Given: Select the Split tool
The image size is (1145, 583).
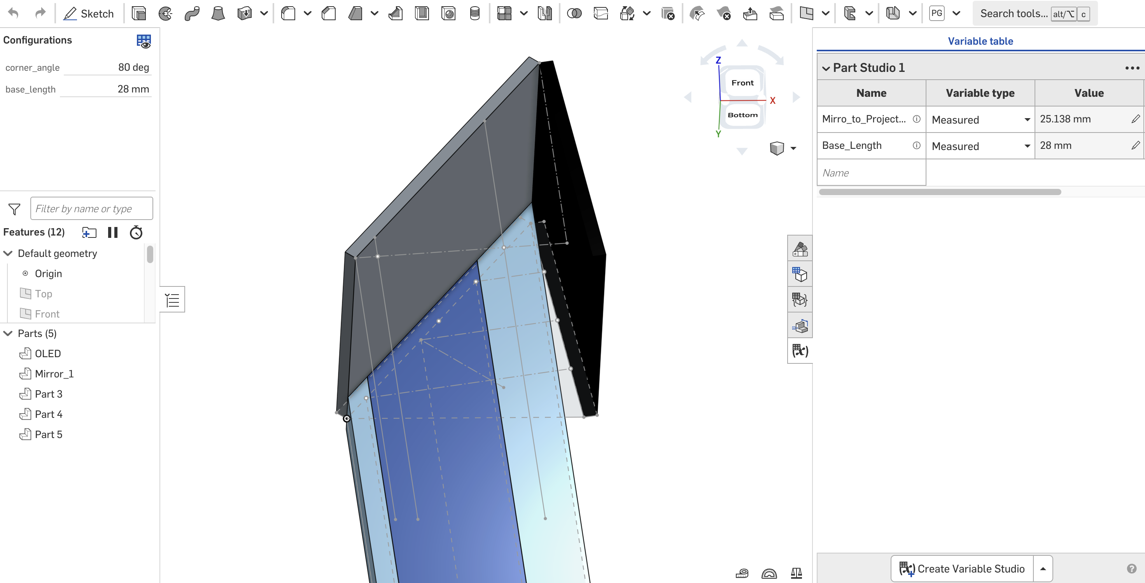Looking at the screenshot, I should 601,14.
